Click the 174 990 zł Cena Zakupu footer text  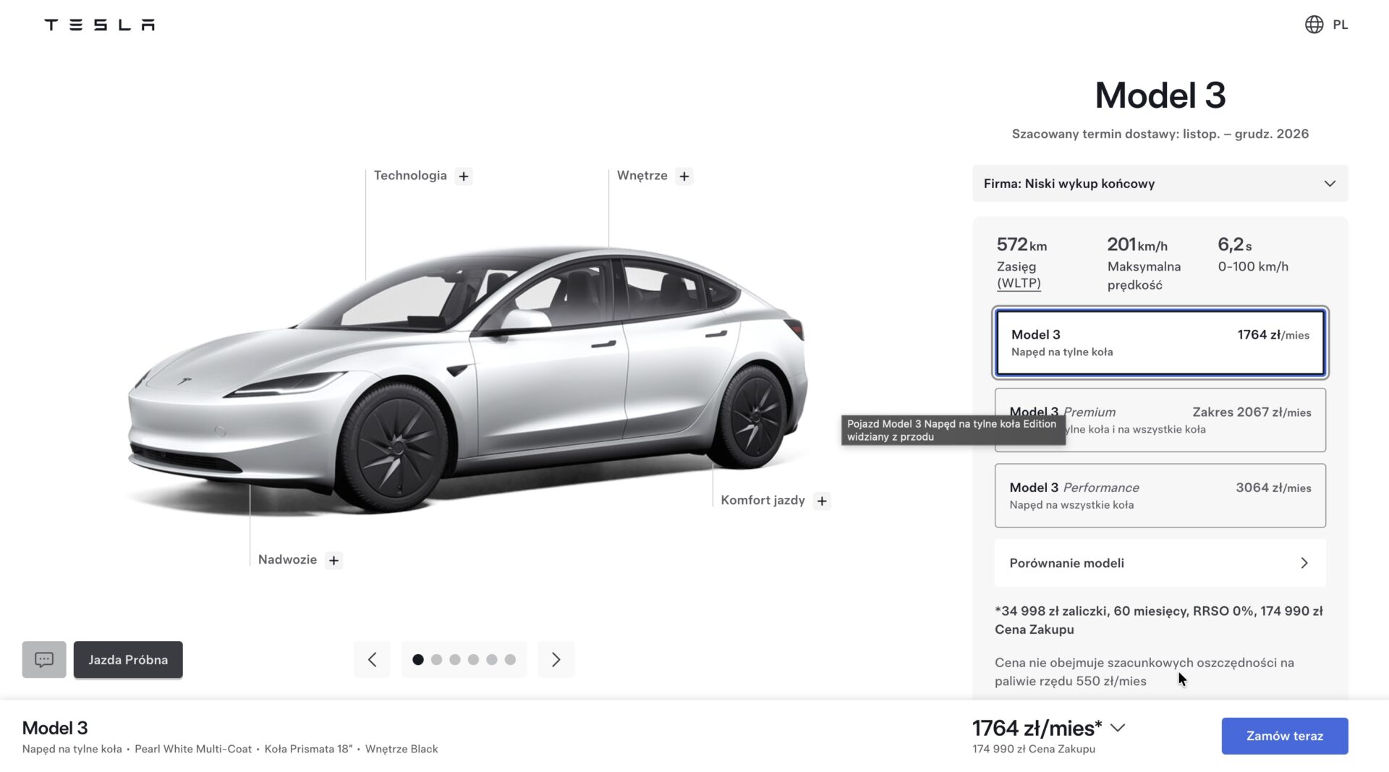[x=1034, y=749]
